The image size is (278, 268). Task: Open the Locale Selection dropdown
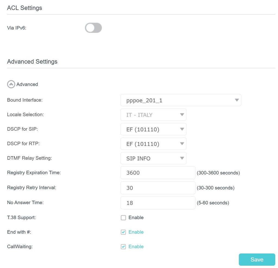point(153,115)
